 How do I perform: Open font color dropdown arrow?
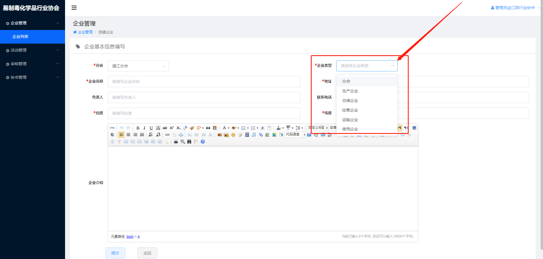pos(229,128)
